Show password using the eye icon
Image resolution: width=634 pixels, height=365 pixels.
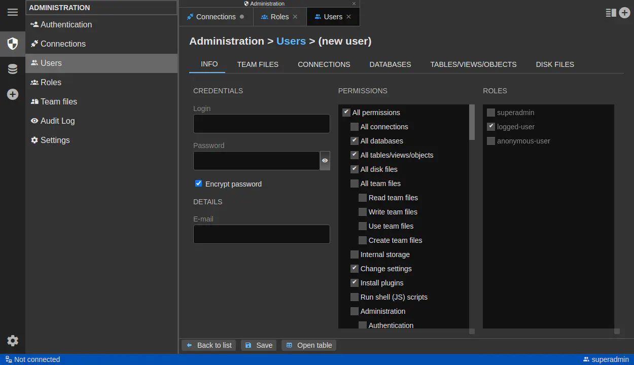click(325, 161)
